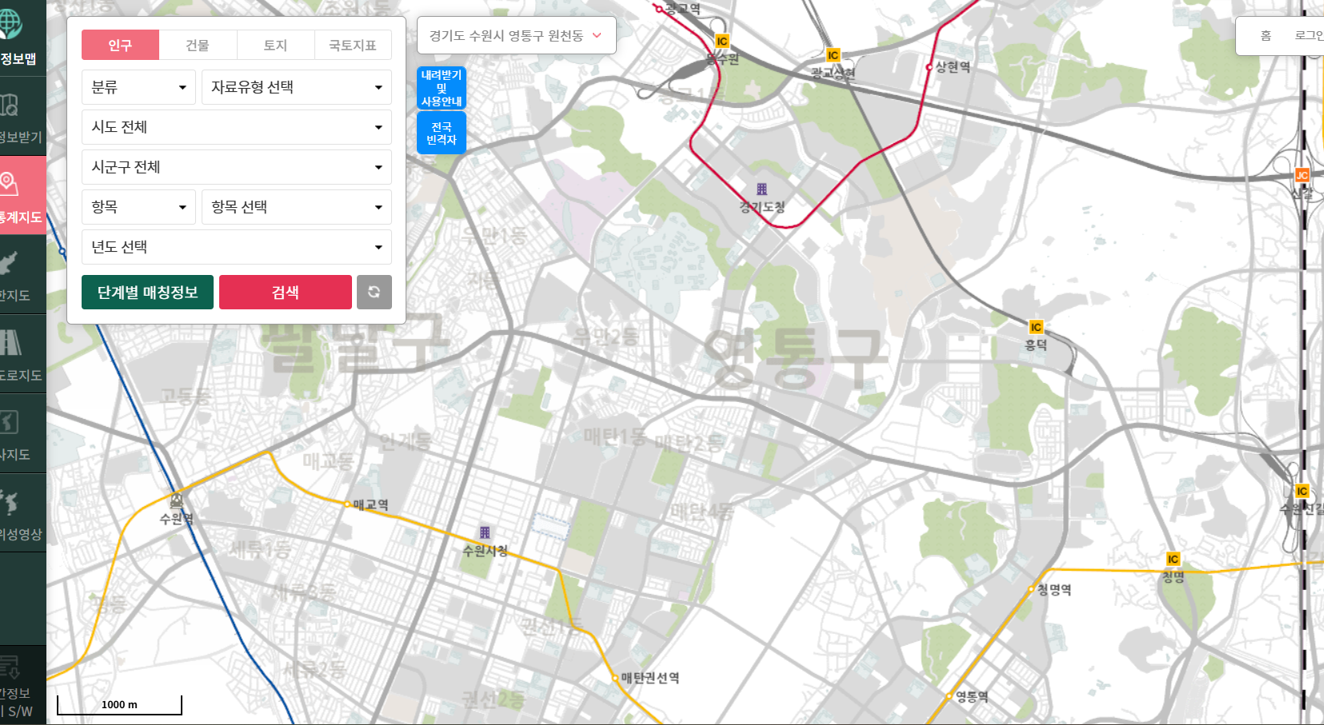Viewport: 1324px width, 725px height.
Task: Open the photo map sidebar icon
Action: pyautogui.click(x=9, y=422)
